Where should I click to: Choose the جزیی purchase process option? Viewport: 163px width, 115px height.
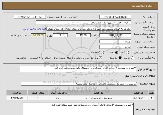pos(132,58)
